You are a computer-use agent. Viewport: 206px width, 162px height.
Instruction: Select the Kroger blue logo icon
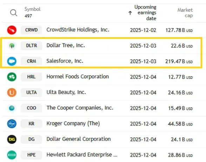tap(12, 124)
